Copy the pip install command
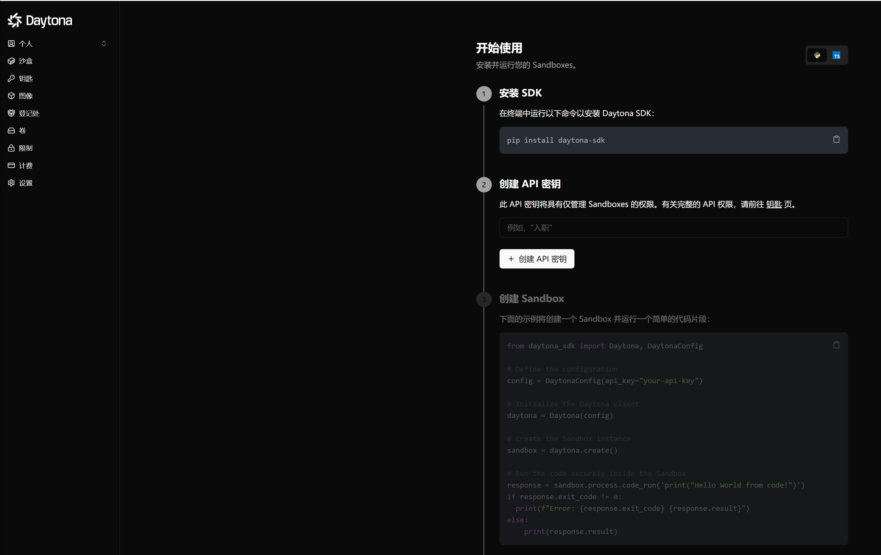 click(836, 140)
